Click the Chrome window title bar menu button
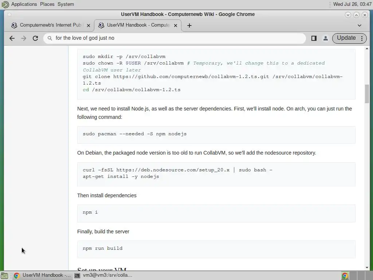 click(9, 15)
